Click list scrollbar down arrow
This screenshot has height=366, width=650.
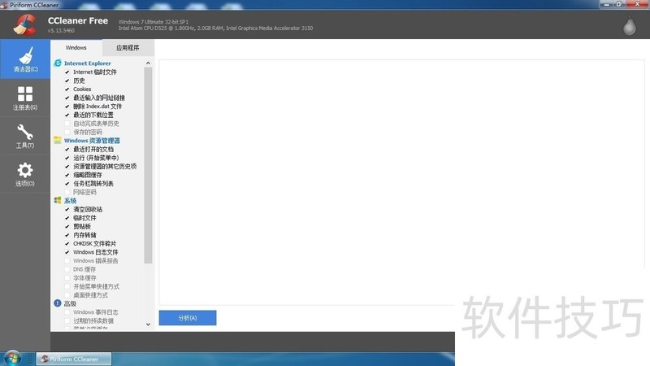coord(148,325)
